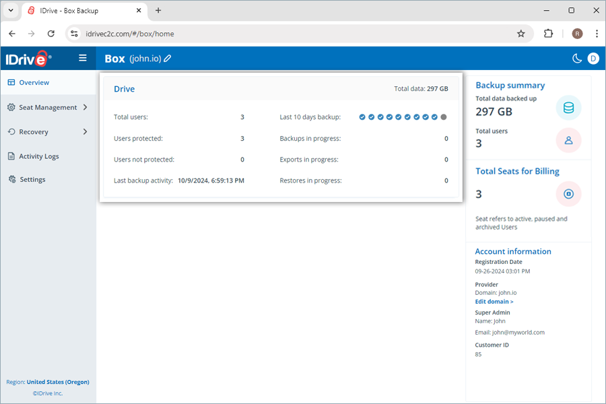Edit the Box domain name pencil icon
Screen dimensions: 606x404
pos(168,59)
